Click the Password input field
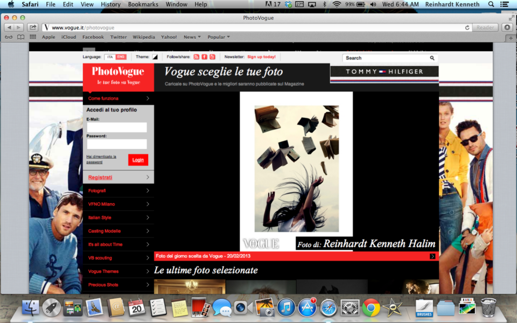Screen dimensions: 517x323 point(117,144)
